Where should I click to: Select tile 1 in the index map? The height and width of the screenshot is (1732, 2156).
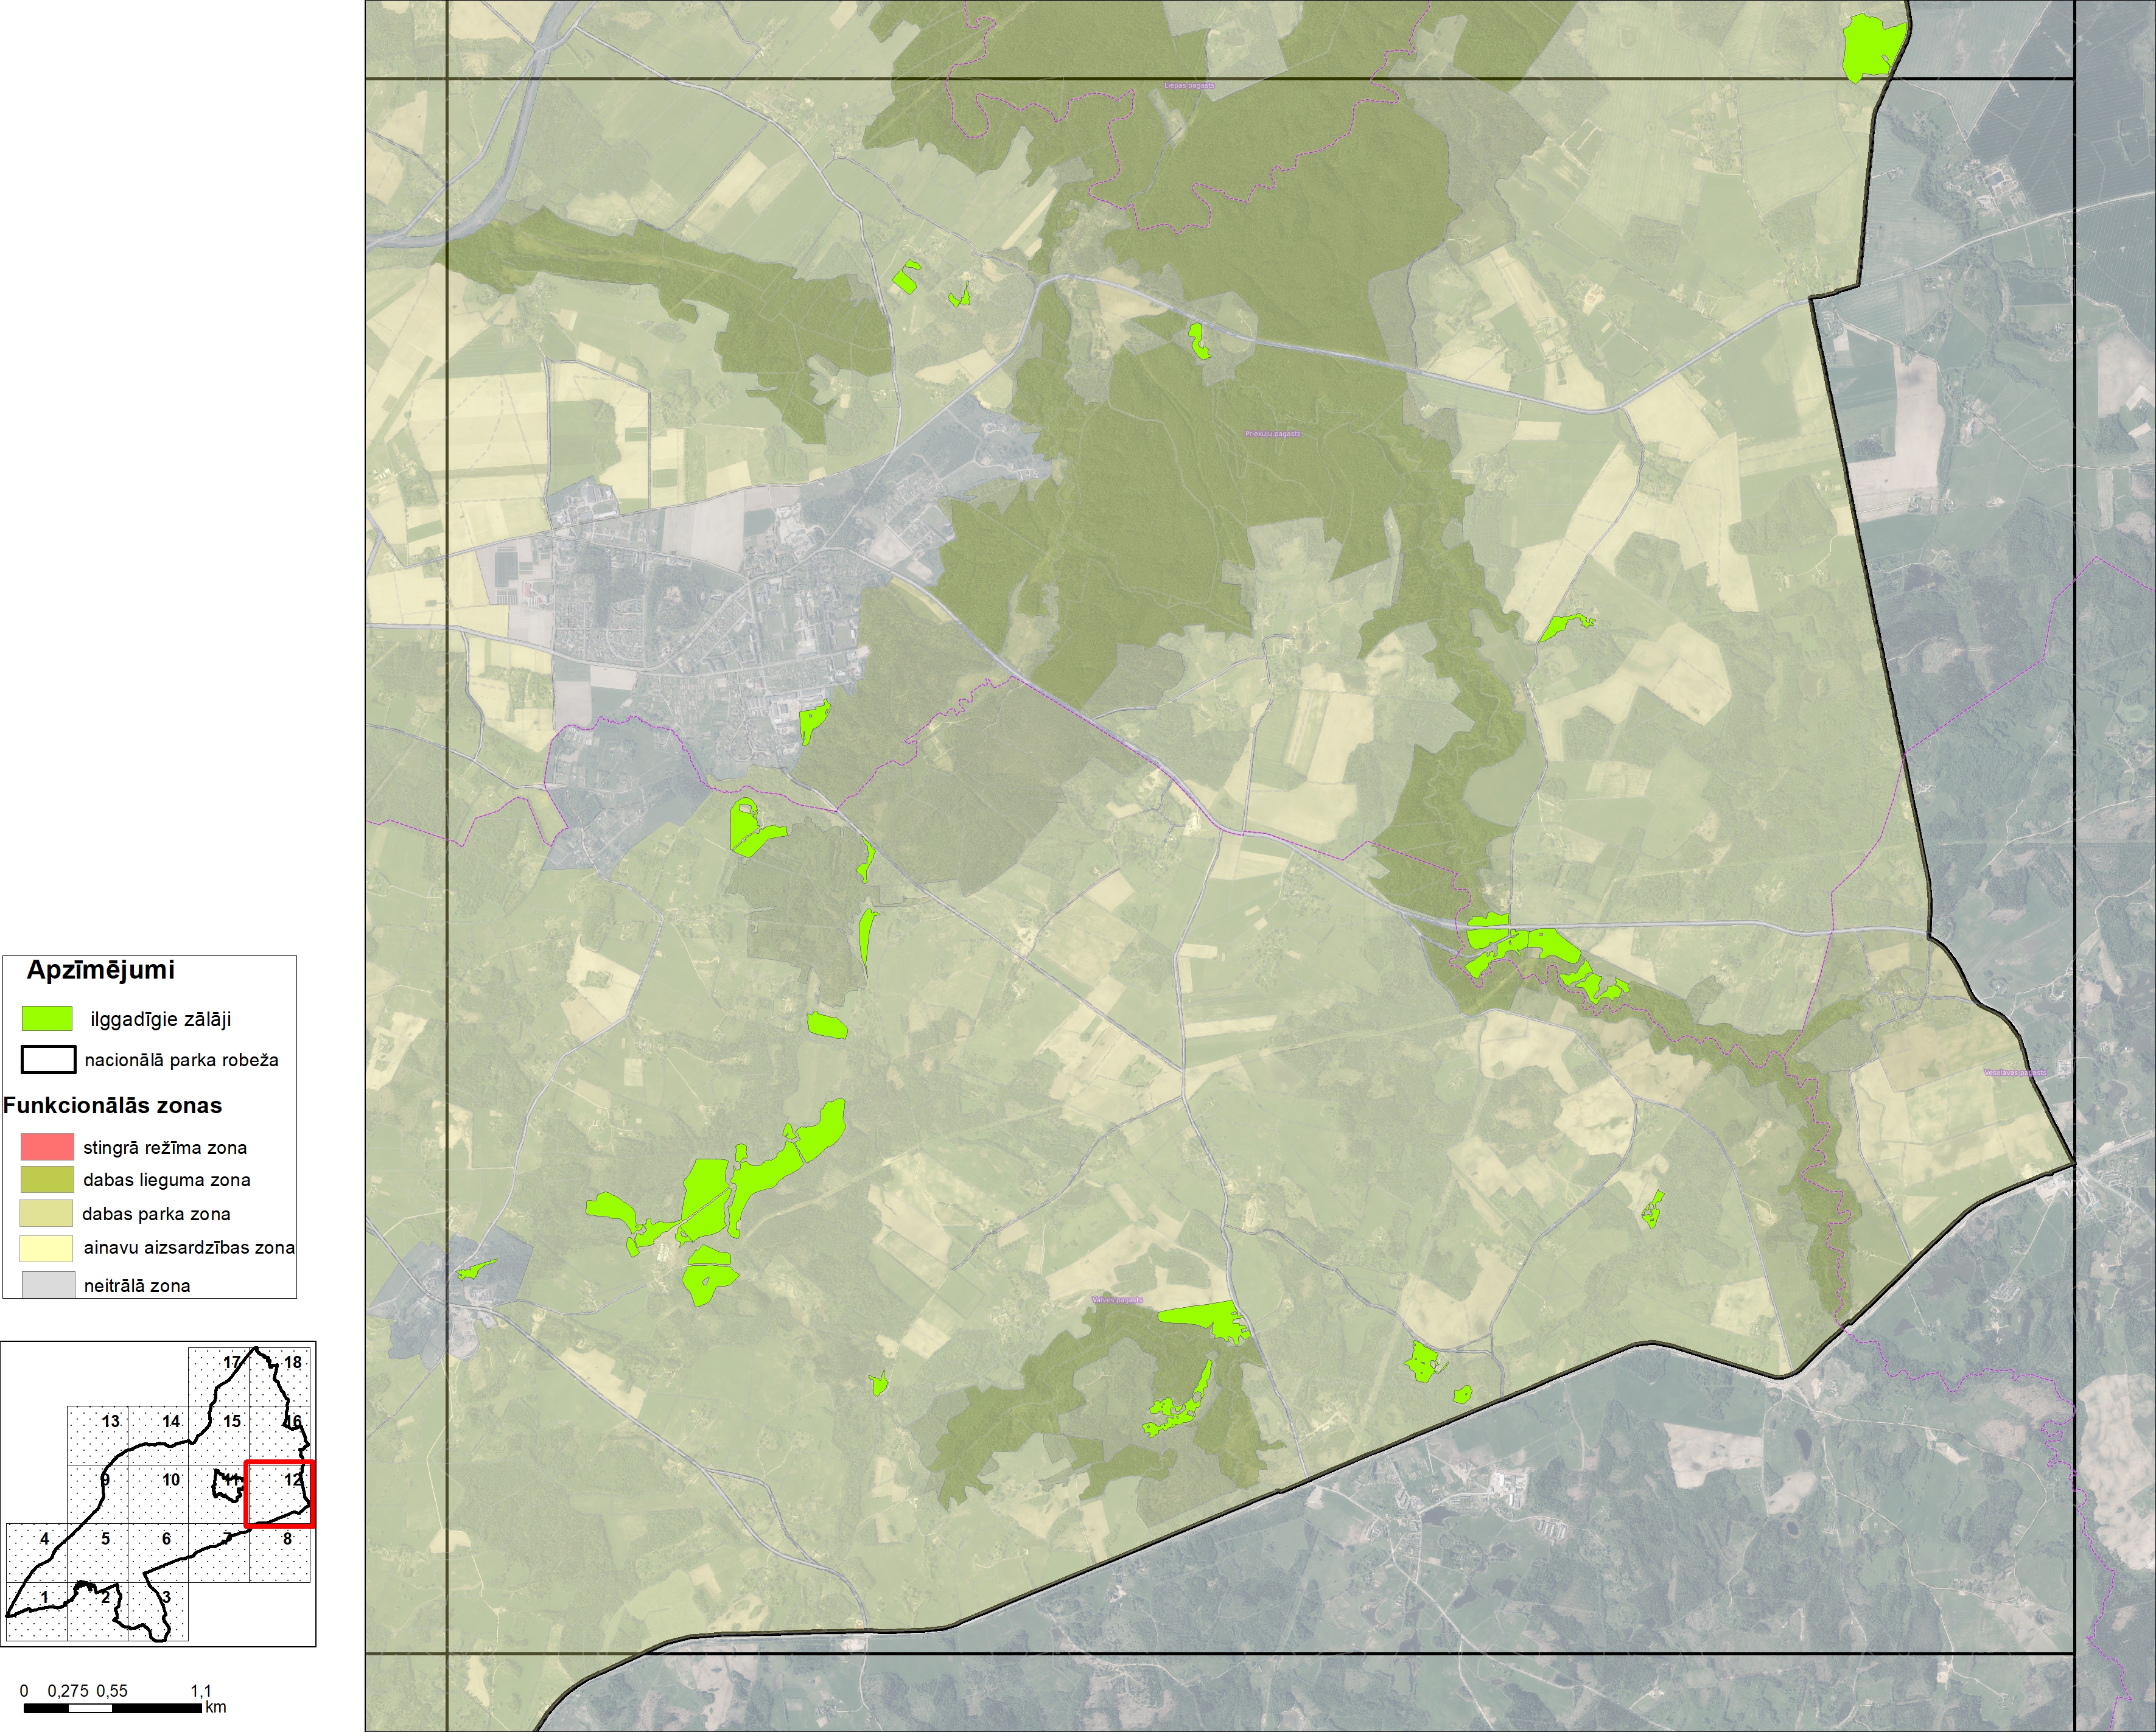click(37, 1612)
